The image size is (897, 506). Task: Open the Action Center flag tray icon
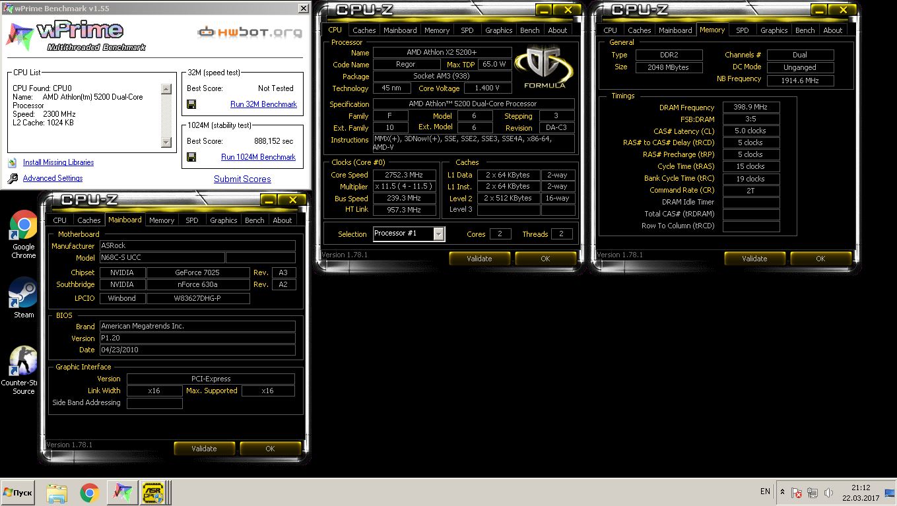[x=797, y=493]
